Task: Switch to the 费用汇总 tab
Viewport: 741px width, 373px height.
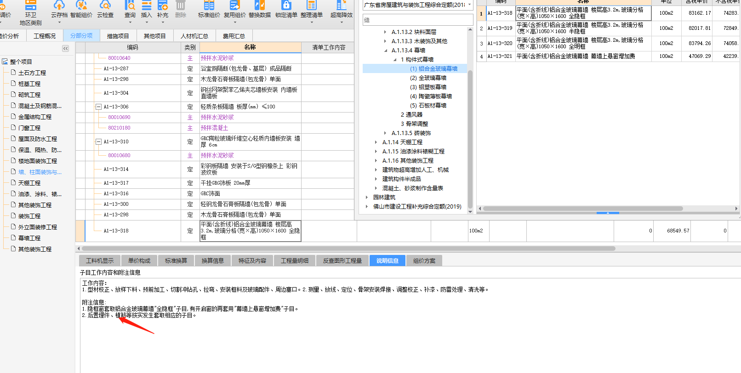Action: (x=234, y=36)
